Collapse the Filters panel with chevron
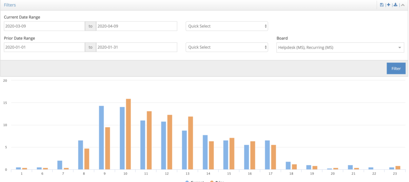 (x=402, y=5)
